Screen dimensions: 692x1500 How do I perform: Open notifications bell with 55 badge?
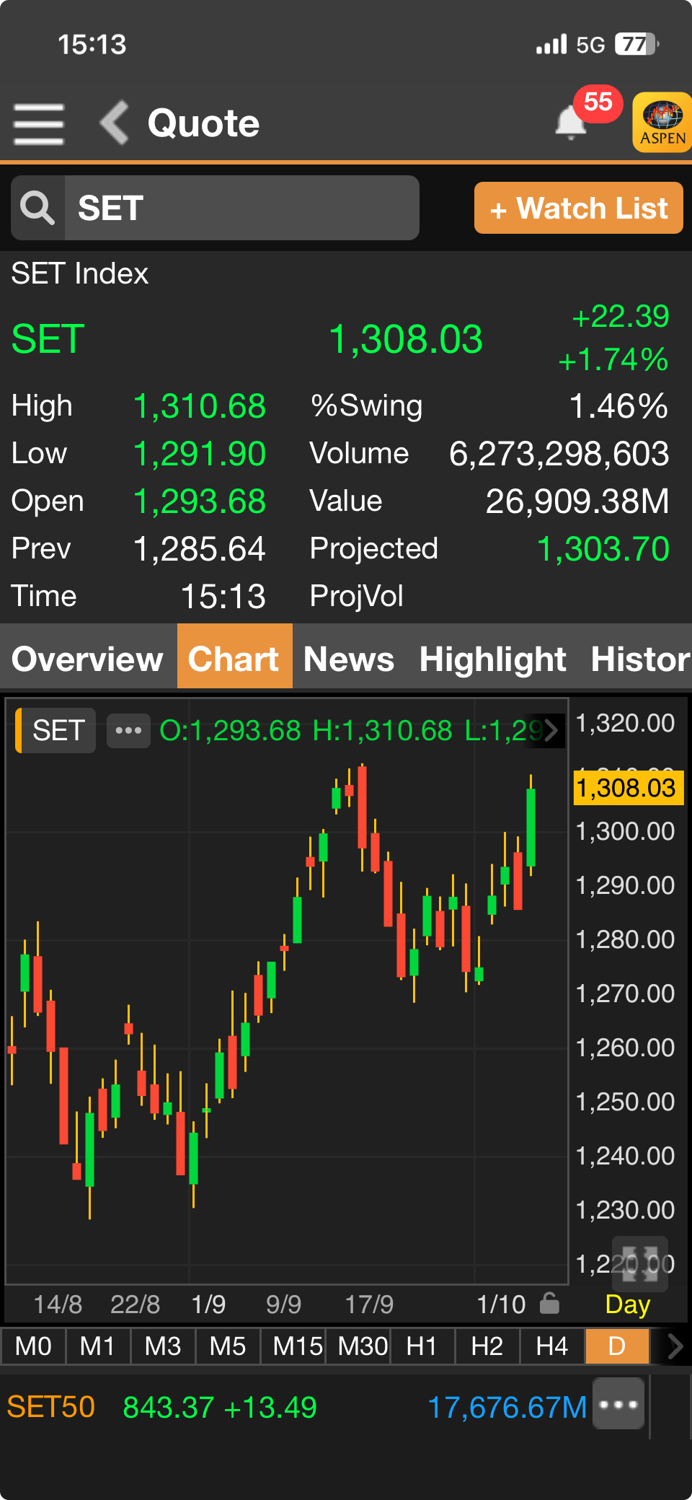pyautogui.click(x=572, y=123)
